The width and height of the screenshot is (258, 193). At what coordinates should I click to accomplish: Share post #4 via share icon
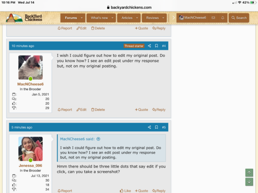[149, 46]
